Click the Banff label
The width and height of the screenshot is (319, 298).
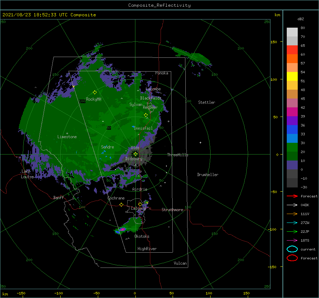click(x=58, y=197)
